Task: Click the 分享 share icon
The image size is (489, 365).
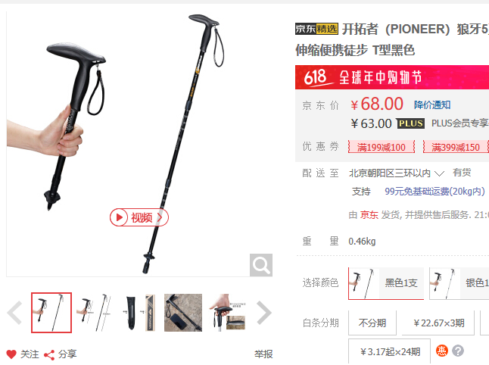Action: click(x=49, y=354)
